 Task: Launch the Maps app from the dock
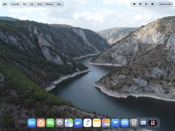[x=69, y=123]
